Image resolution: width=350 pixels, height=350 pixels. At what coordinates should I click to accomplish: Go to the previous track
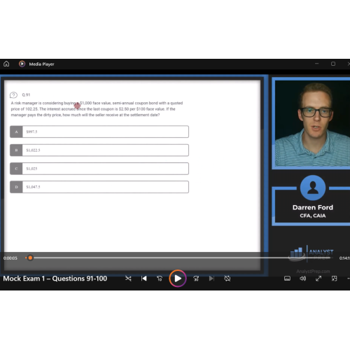[x=144, y=279]
